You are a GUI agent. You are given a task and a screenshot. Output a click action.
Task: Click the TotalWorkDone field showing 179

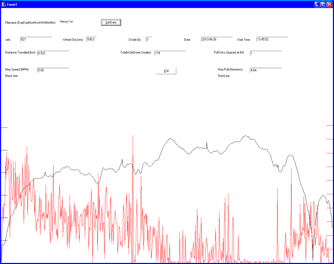tap(170, 53)
